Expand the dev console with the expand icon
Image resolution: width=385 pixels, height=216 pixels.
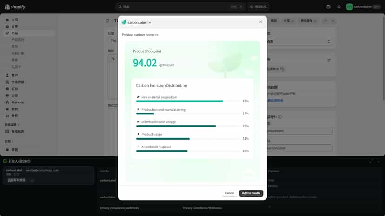coord(371,161)
